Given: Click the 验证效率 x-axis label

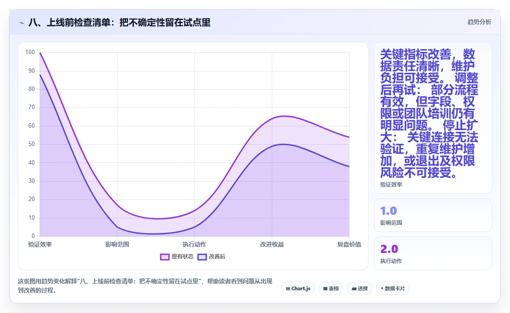Looking at the screenshot, I should 40,244.
